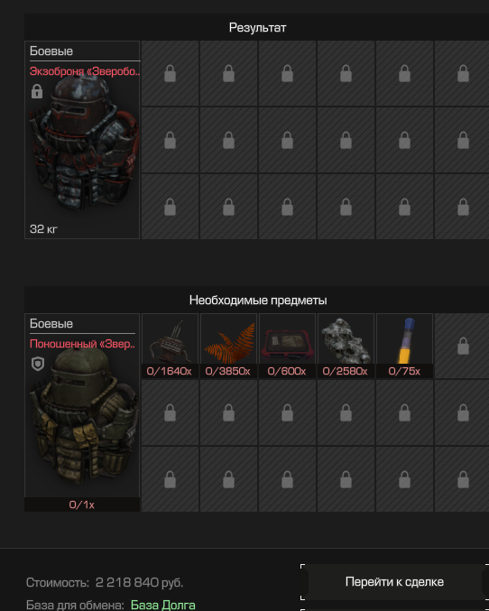Open the olive Поношенный «Звер.. armor thumbnail
The height and width of the screenshot is (611, 489).
pos(84,417)
